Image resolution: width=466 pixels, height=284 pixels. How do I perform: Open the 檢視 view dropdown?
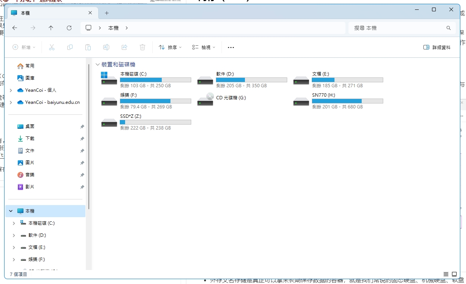pyautogui.click(x=204, y=48)
